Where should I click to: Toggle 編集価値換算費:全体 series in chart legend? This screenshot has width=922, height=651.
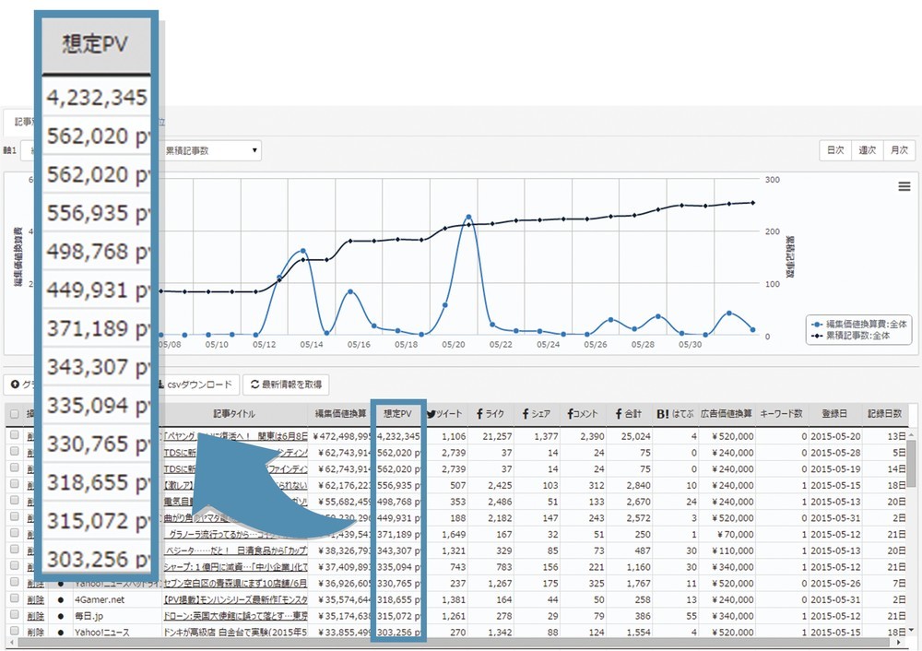[x=857, y=324]
